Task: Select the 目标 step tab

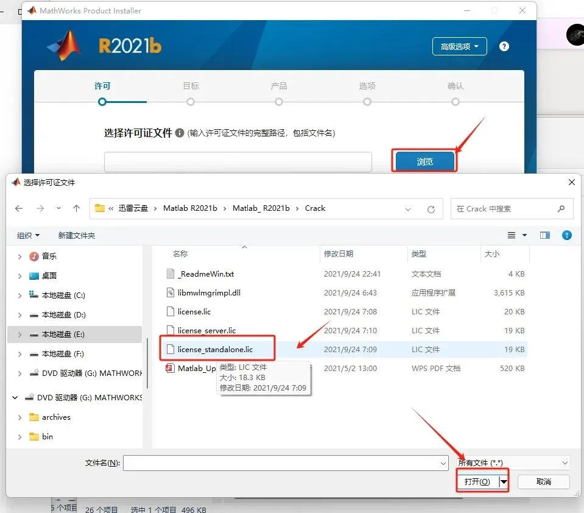Action: [x=191, y=86]
